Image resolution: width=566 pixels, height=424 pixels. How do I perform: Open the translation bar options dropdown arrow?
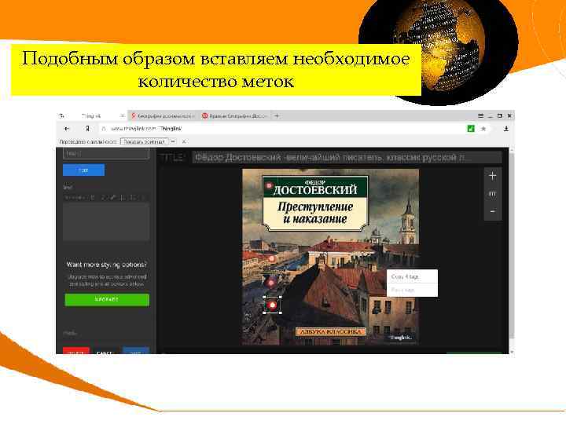coord(173,141)
